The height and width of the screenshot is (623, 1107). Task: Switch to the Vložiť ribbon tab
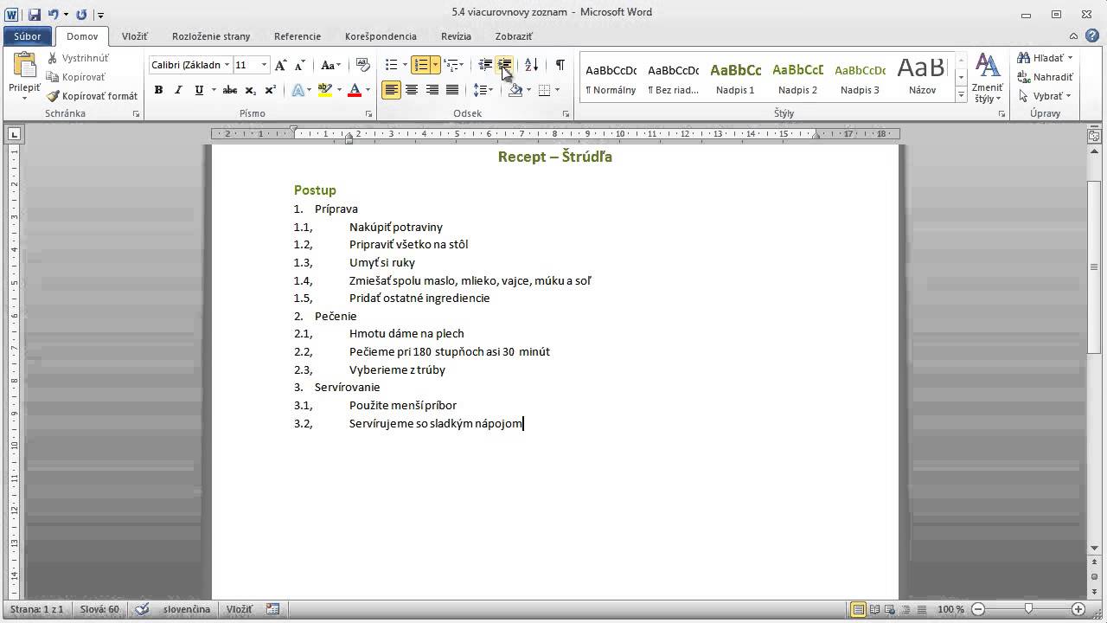135,36
